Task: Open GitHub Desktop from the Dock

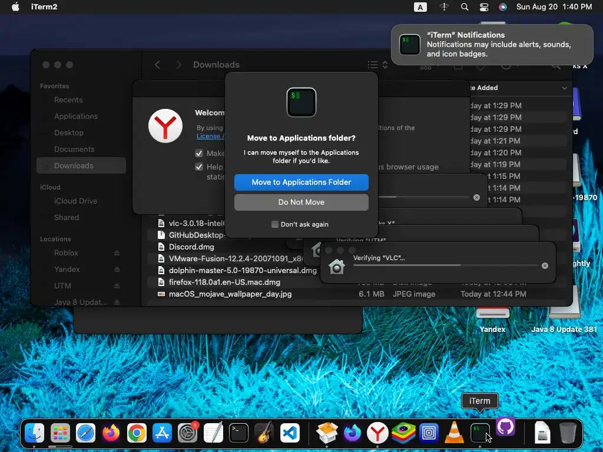Action: pyautogui.click(x=505, y=427)
